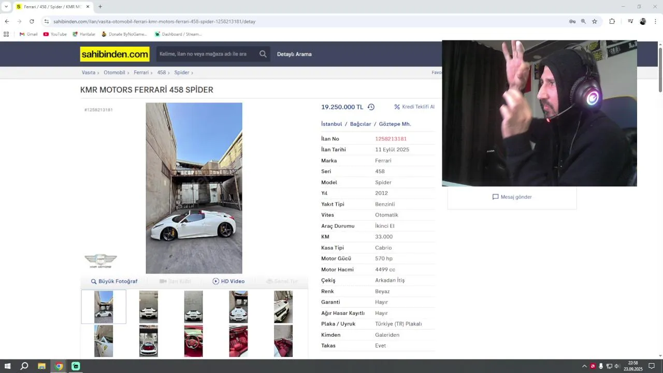
Task: Select fourth thumbnail in first row
Action: (238, 307)
